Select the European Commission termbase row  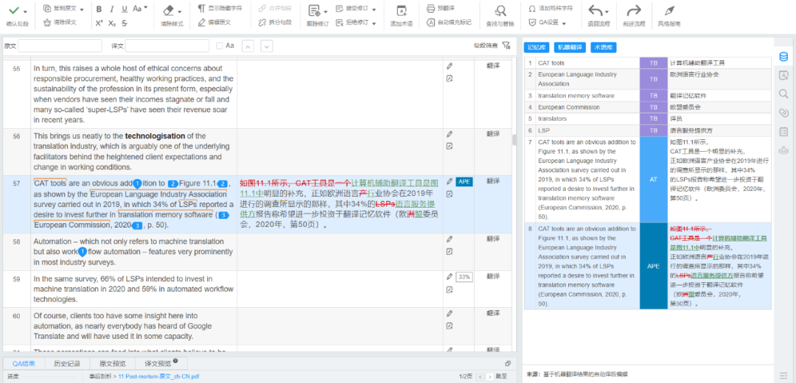click(647, 107)
